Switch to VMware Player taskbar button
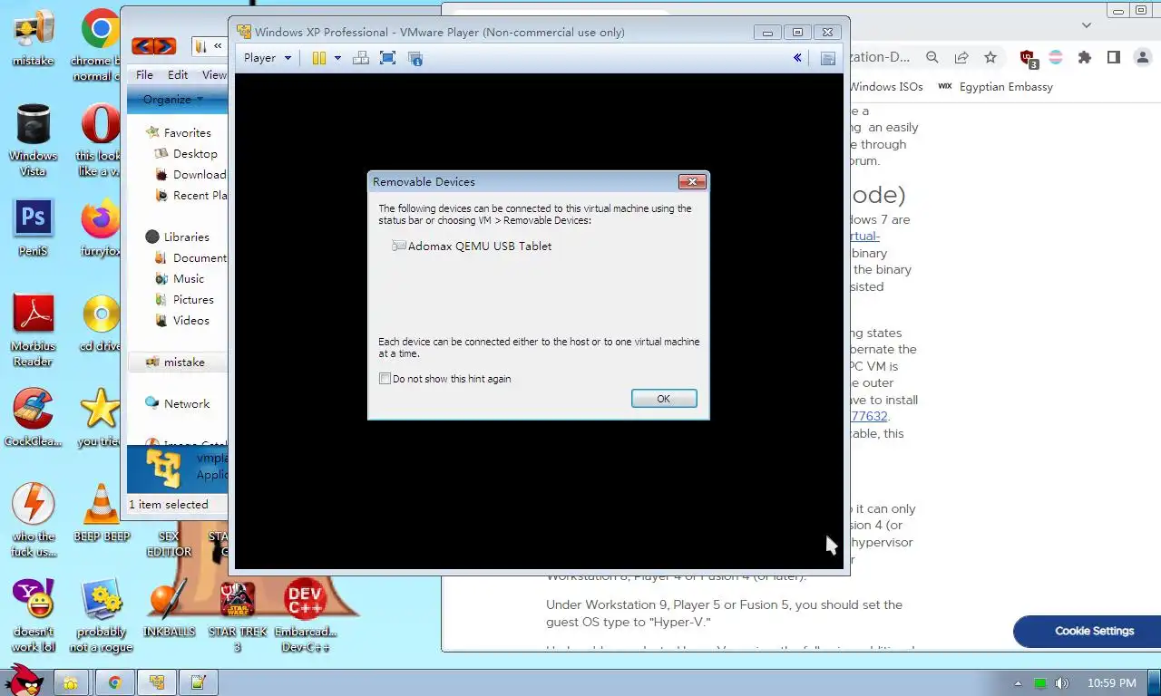Image resolution: width=1161 pixels, height=696 pixels. pos(157,682)
